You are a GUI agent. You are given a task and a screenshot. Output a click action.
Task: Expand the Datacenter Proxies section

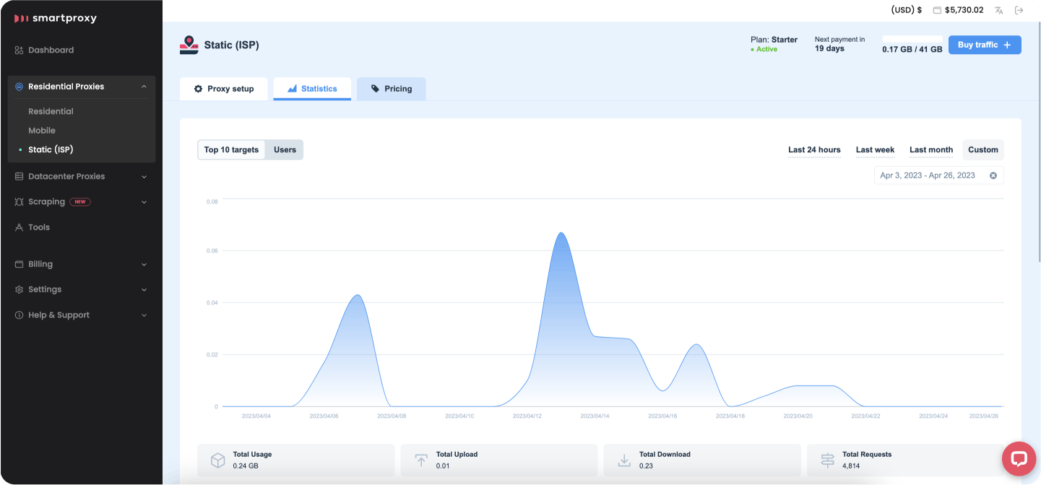[x=144, y=177]
